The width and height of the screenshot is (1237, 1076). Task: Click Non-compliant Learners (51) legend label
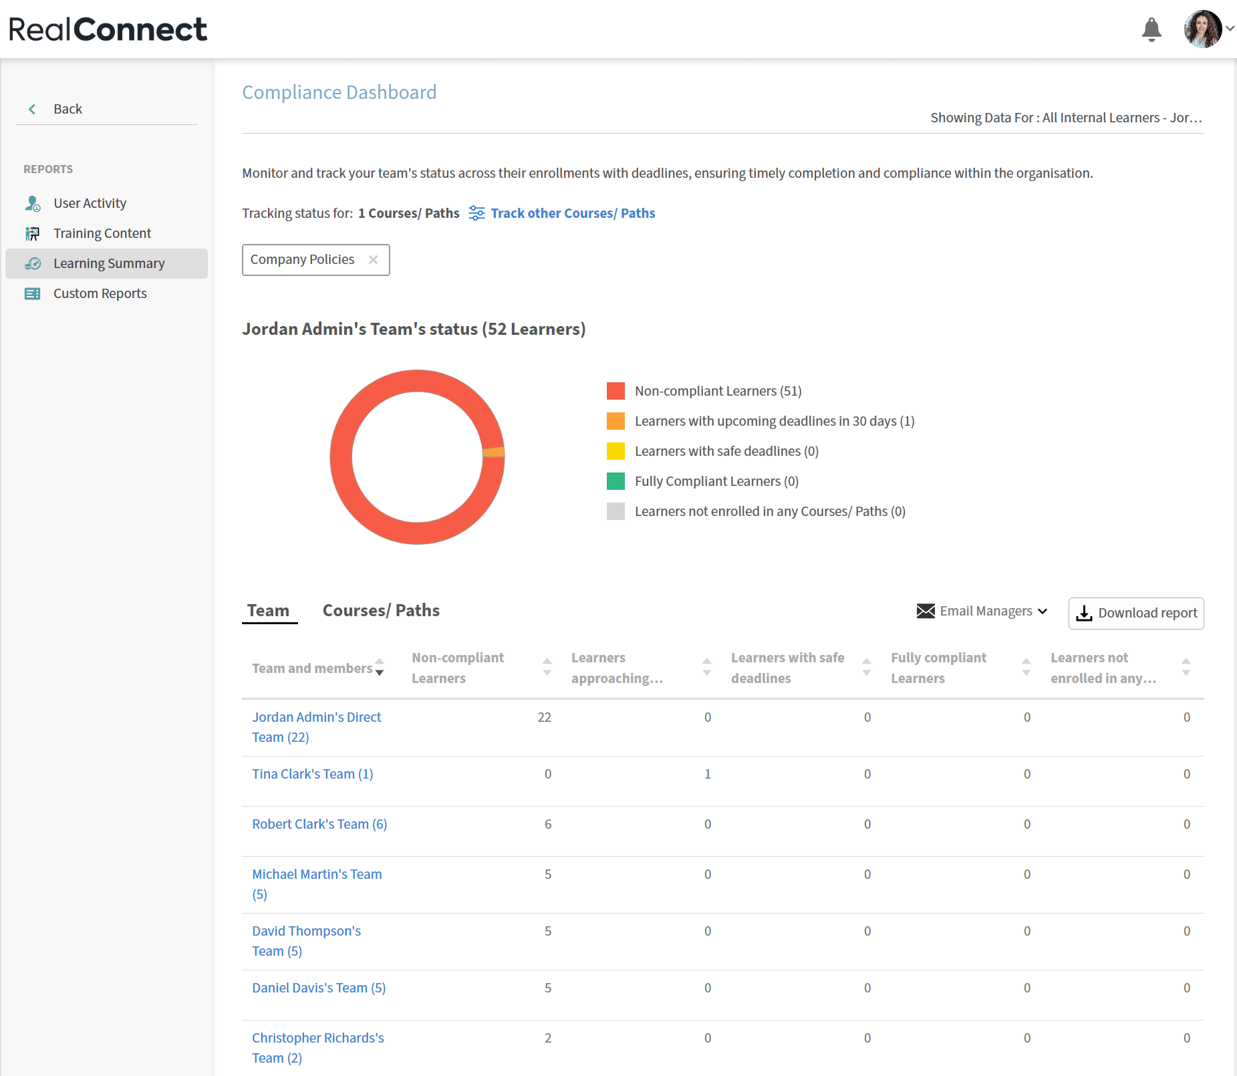718,391
